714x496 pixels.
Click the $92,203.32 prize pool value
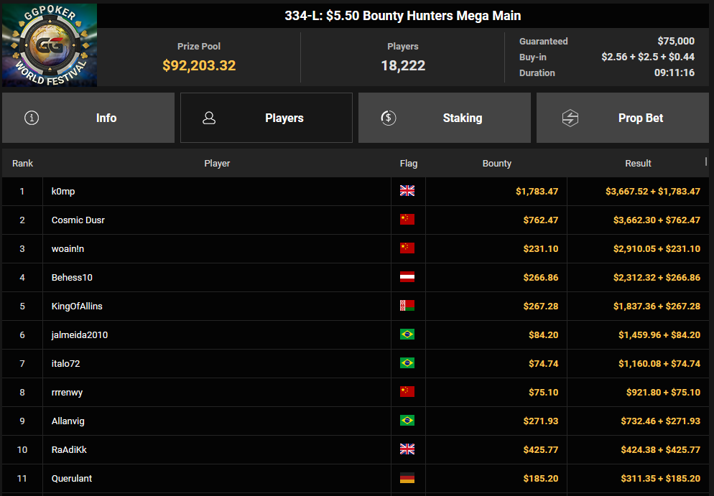[199, 65]
